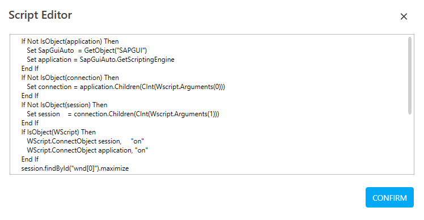Place cursor on SapGuiAuto.GetScriptingEngine text
The image size is (424, 220).
[x=127, y=60]
